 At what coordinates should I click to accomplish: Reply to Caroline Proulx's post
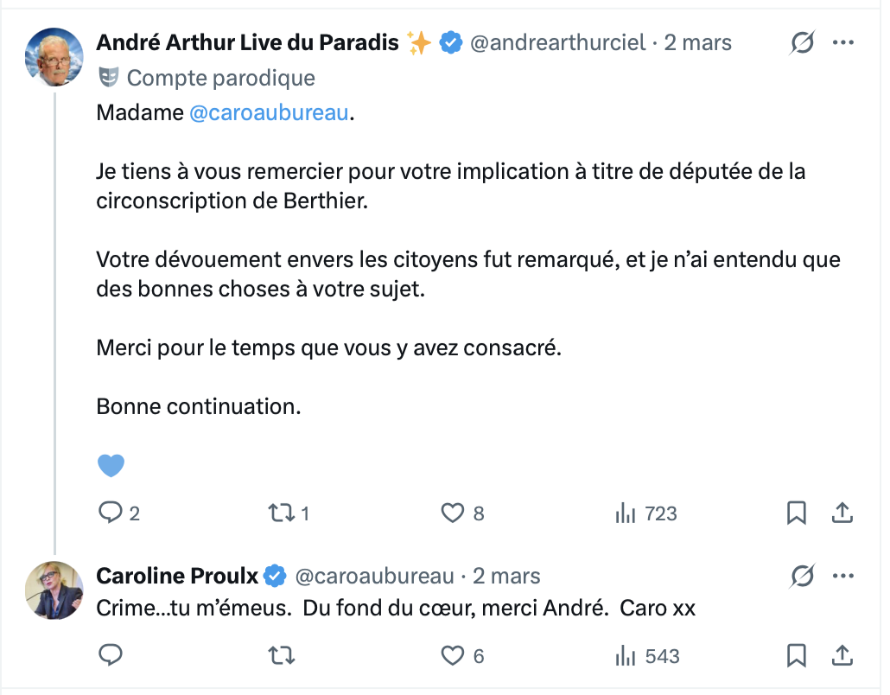click(x=111, y=656)
